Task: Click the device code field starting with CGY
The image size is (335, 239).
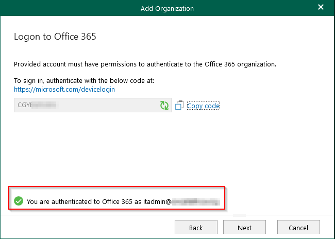Action: 93,105
